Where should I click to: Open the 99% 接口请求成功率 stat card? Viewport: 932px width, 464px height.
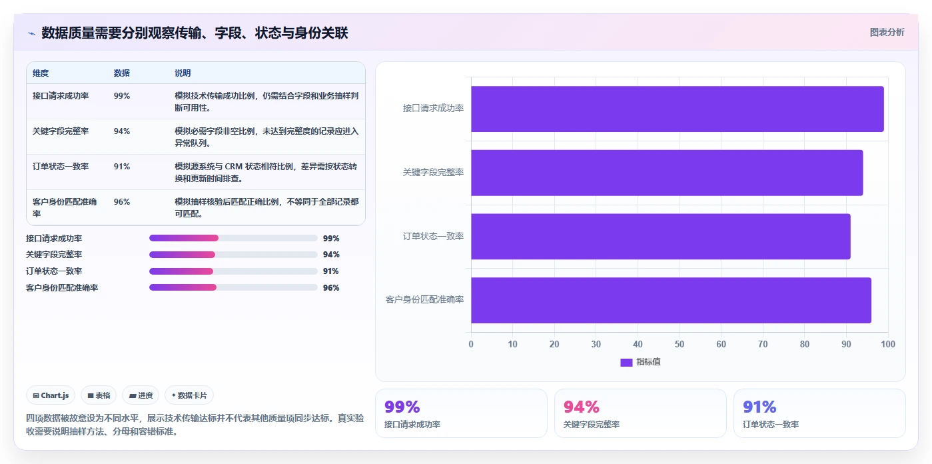point(461,413)
